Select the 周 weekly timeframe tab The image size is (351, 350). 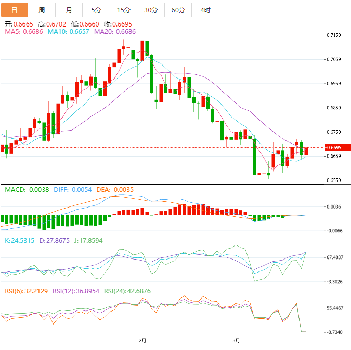tap(42, 10)
